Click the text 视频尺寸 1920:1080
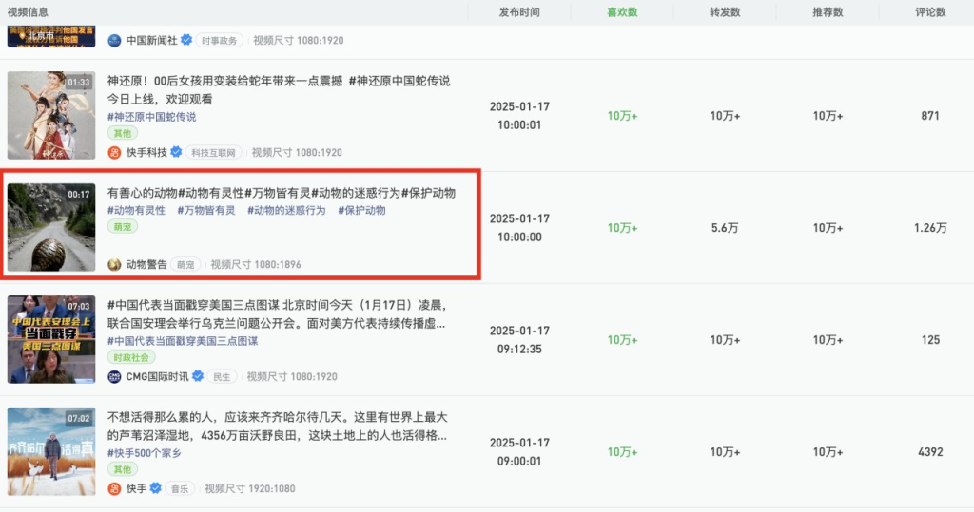Screen dimensions: 974x512 250,488
